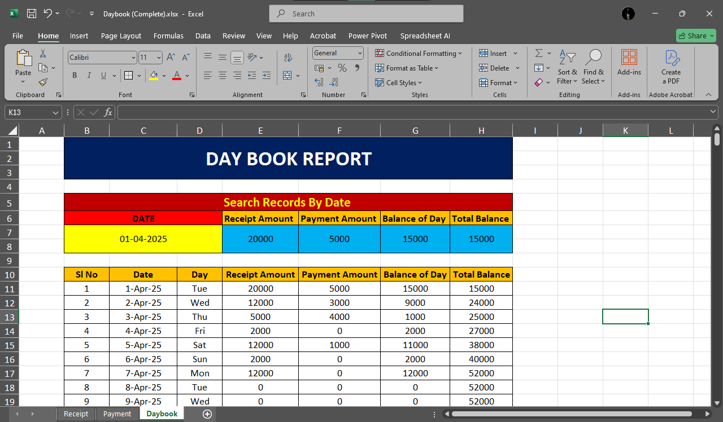Toggle Wrap Text
This screenshot has width=723, height=422.
coord(288,58)
